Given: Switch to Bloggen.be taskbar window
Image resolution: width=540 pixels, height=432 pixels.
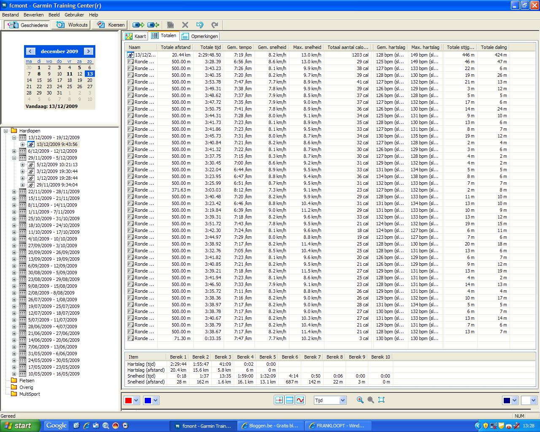Looking at the screenshot, I should [x=270, y=426].
